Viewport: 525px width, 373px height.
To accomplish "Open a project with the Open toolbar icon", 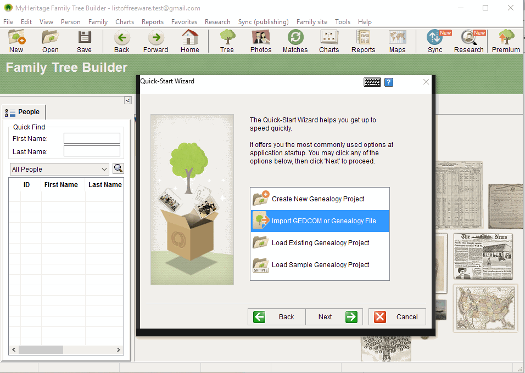I will click(50, 41).
